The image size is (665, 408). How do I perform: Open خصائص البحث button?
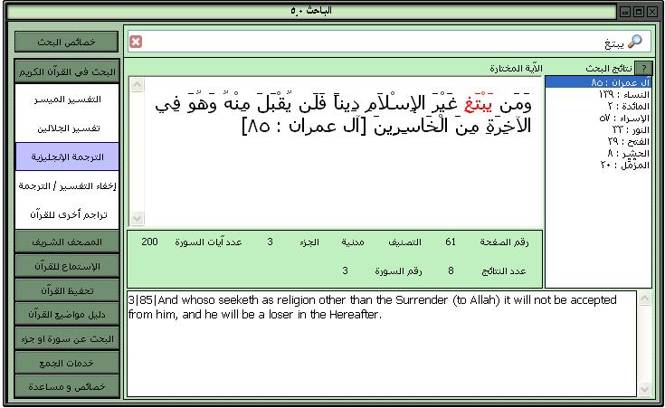[67, 42]
